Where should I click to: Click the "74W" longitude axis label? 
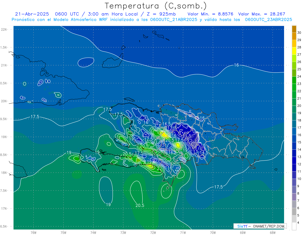93,232
